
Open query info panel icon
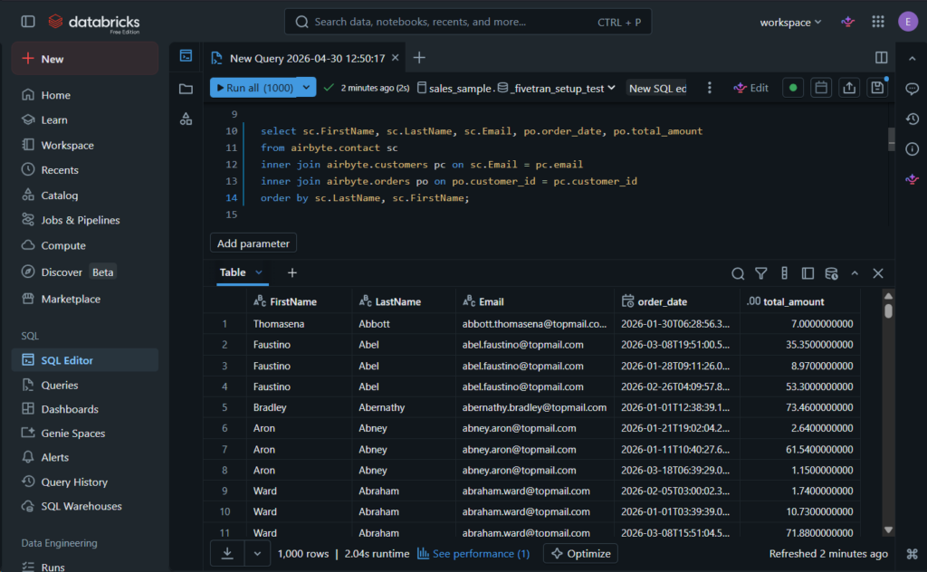(x=913, y=149)
